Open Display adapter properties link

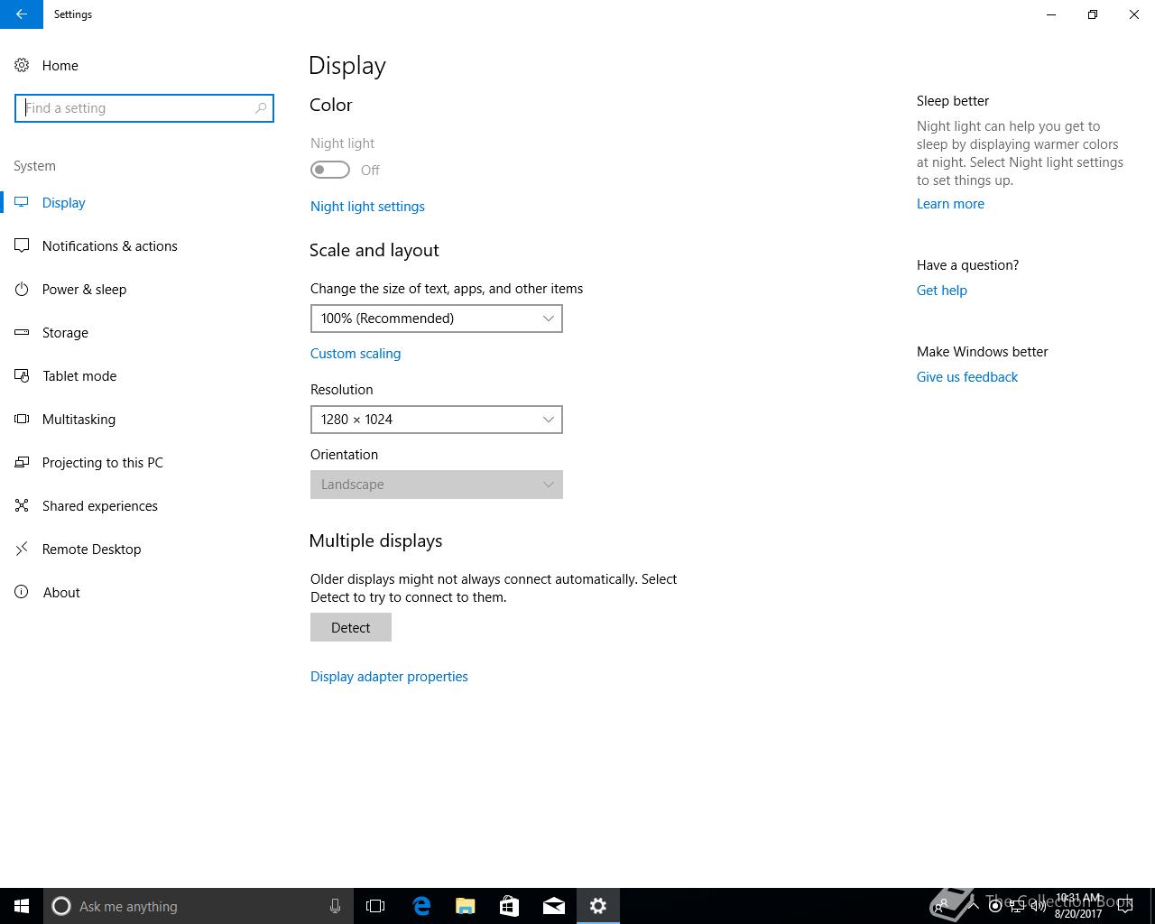pos(389,677)
